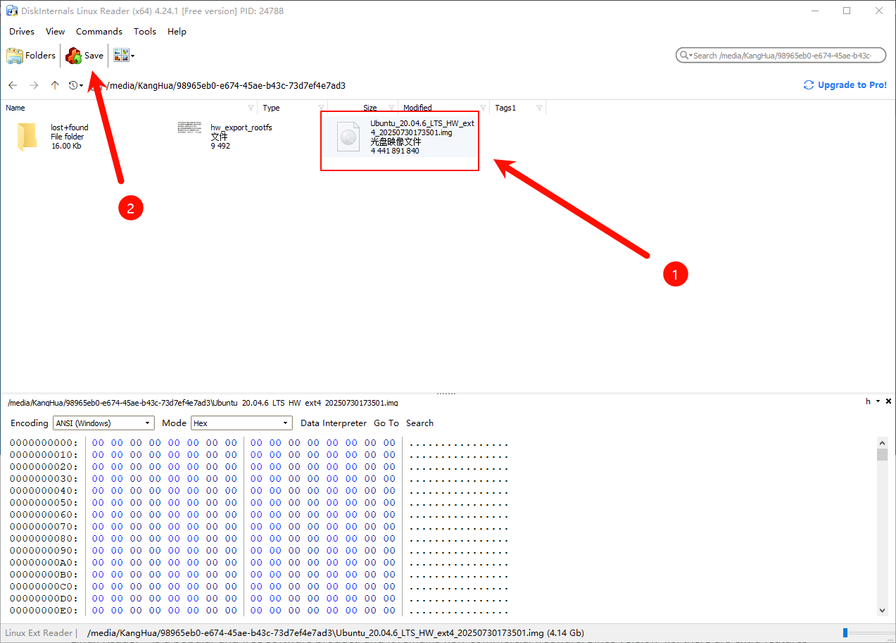The image size is (896, 643).
Task: Go forward with the right arrow
Action: (34, 85)
